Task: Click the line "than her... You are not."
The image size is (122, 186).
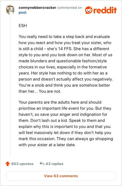Action: click(40, 91)
